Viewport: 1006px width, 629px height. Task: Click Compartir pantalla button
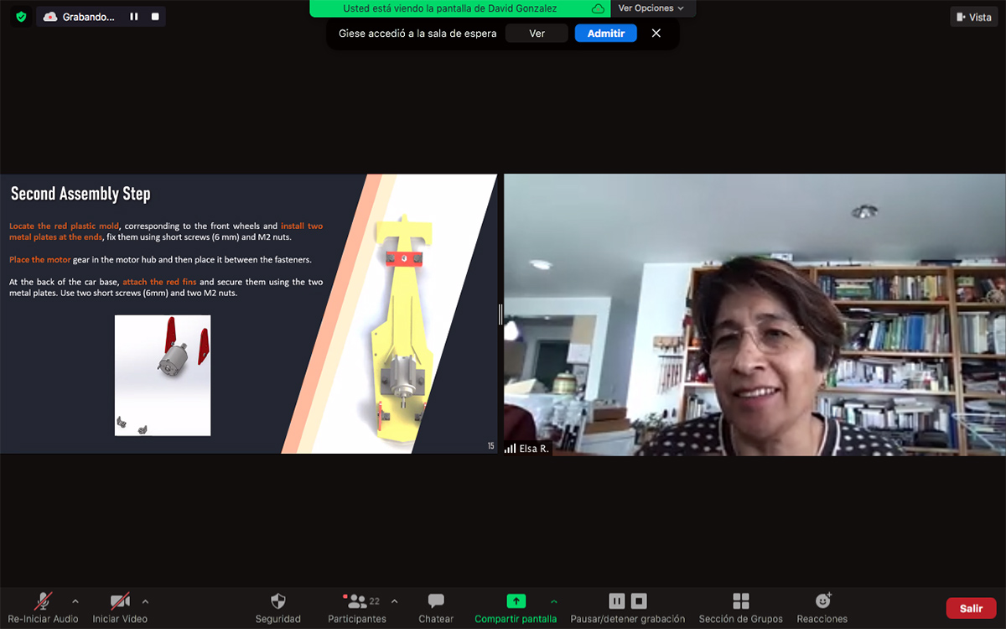516,608
